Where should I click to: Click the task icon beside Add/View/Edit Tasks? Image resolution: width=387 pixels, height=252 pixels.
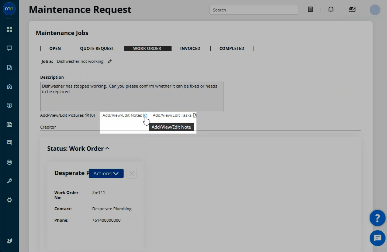(194, 115)
